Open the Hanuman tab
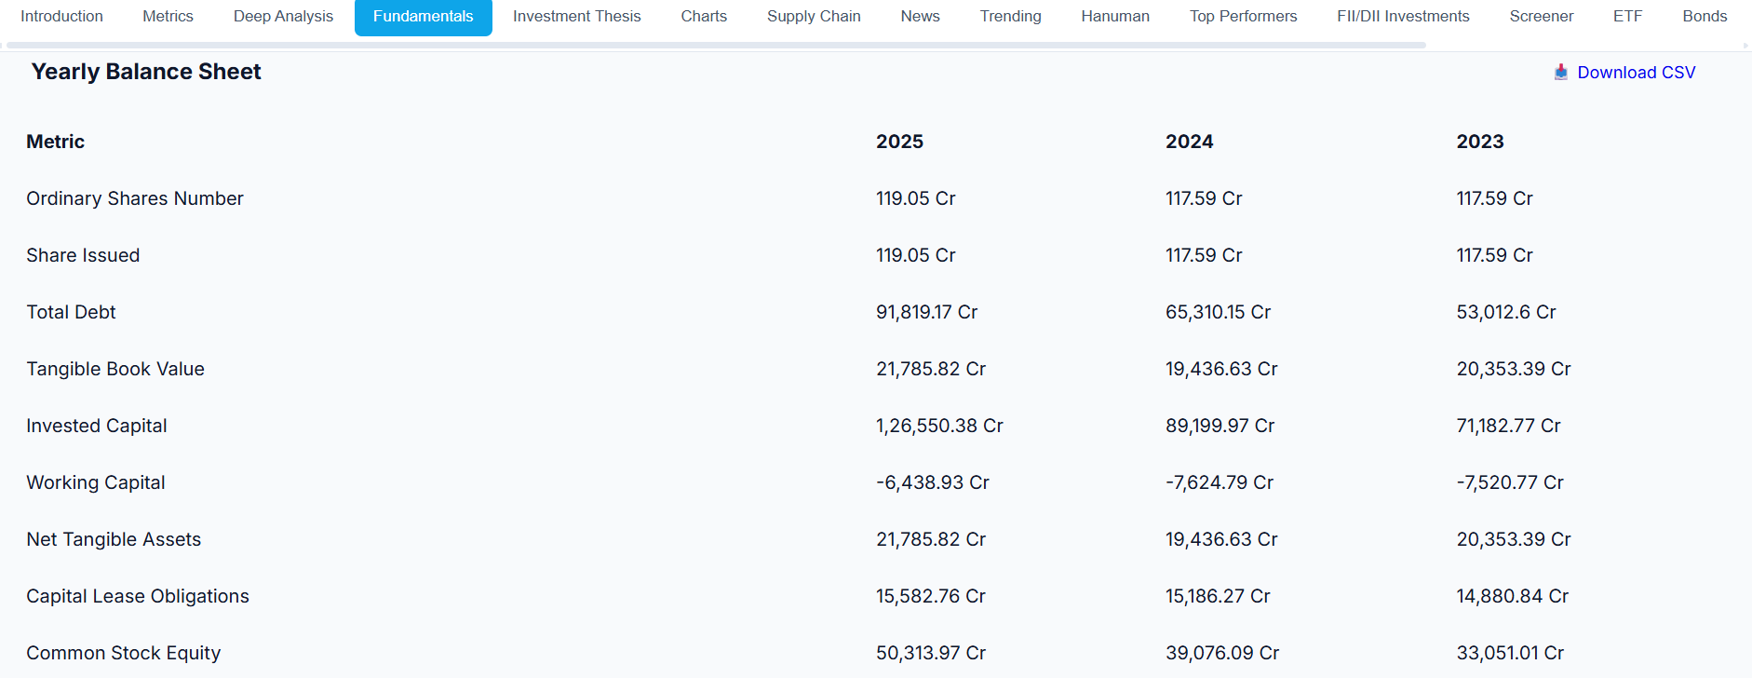The height and width of the screenshot is (678, 1752). (x=1115, y=17)
